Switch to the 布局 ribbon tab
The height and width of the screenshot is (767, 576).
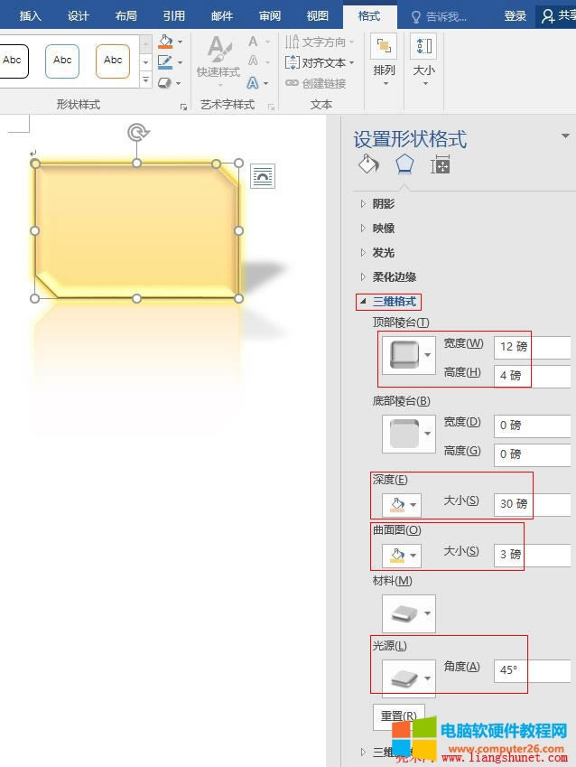[x=126, y=16]
